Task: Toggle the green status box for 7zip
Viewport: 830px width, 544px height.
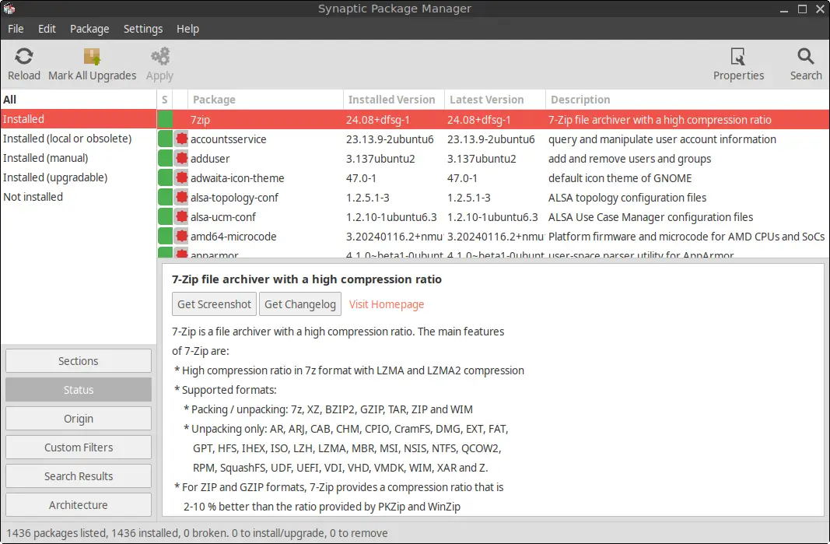Action: 165,120
